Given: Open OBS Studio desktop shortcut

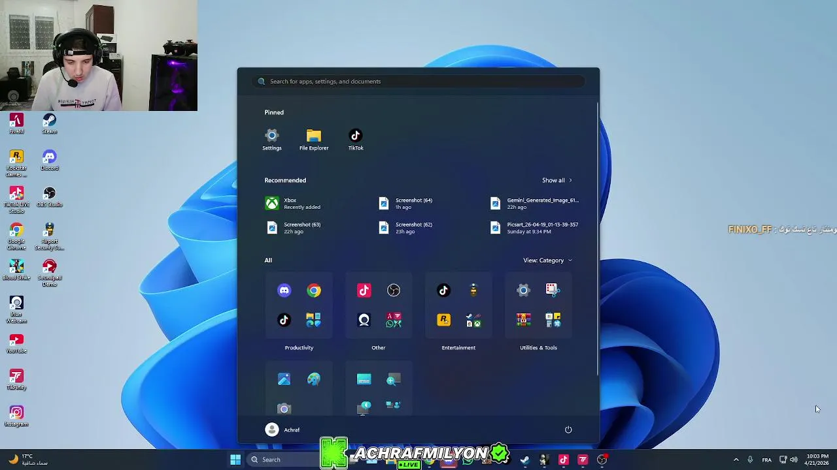Looking at the screenshot, I should [50, 197].
